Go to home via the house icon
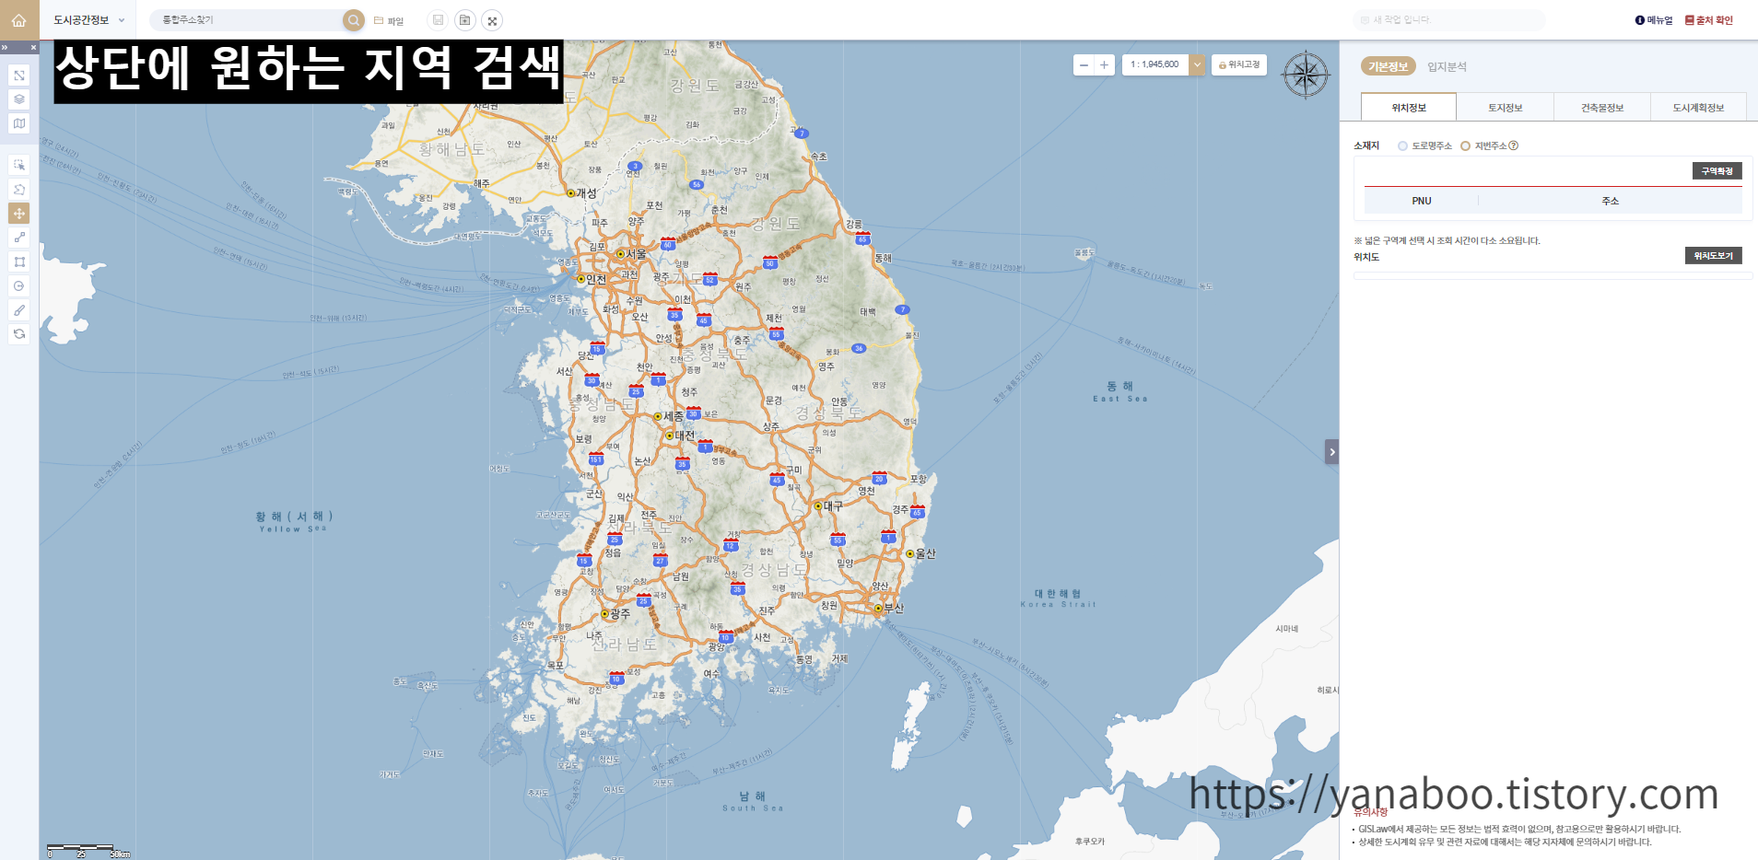1758x860 pixels. coord(19,19)
